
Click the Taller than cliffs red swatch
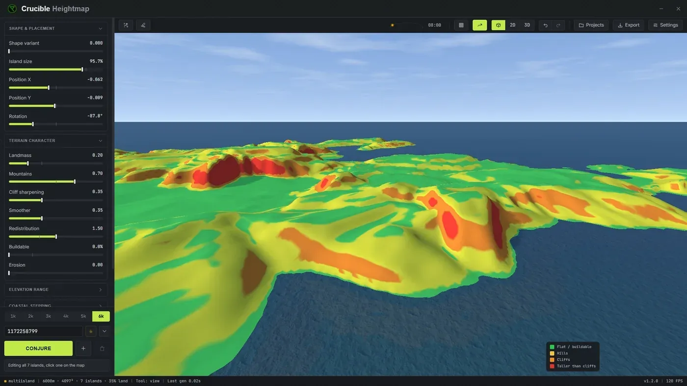pyautogui.click(x=553, y=366)
